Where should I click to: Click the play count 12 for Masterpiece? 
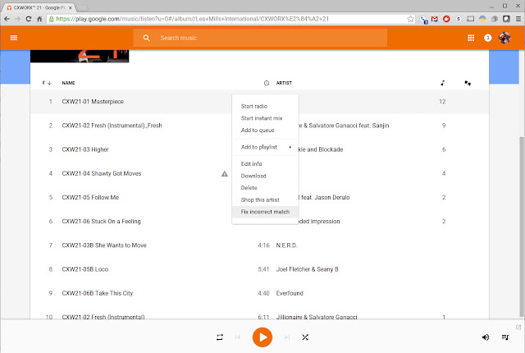[442, 102]
